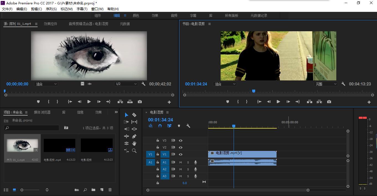Viewport: 377px width, 196px height.
Task: Toggle lock on track V2
Action: click(x=158, y=147)
